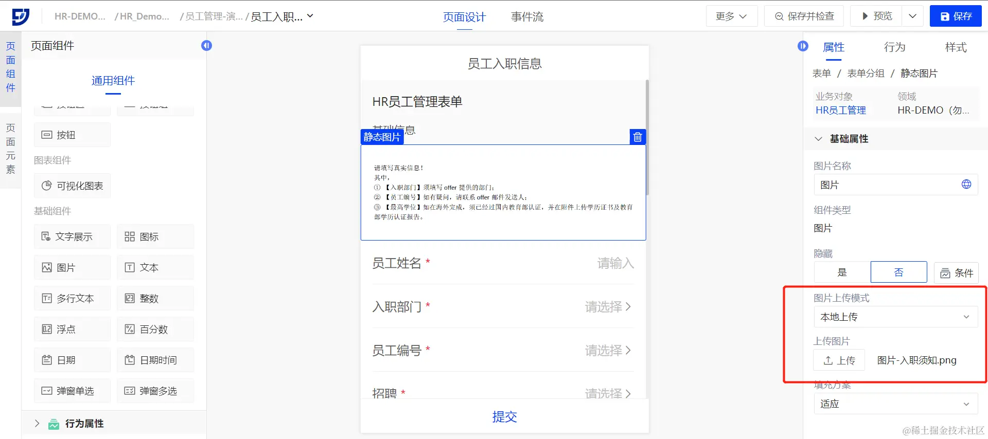Add the 日期 component
The image size is (988, 439).
click(x=72, y=360)
